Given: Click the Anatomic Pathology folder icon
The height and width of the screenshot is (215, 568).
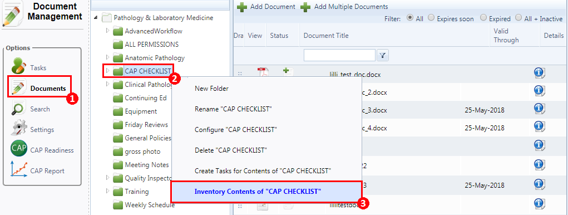Looking at the screenshot, I should click(118, 57).
